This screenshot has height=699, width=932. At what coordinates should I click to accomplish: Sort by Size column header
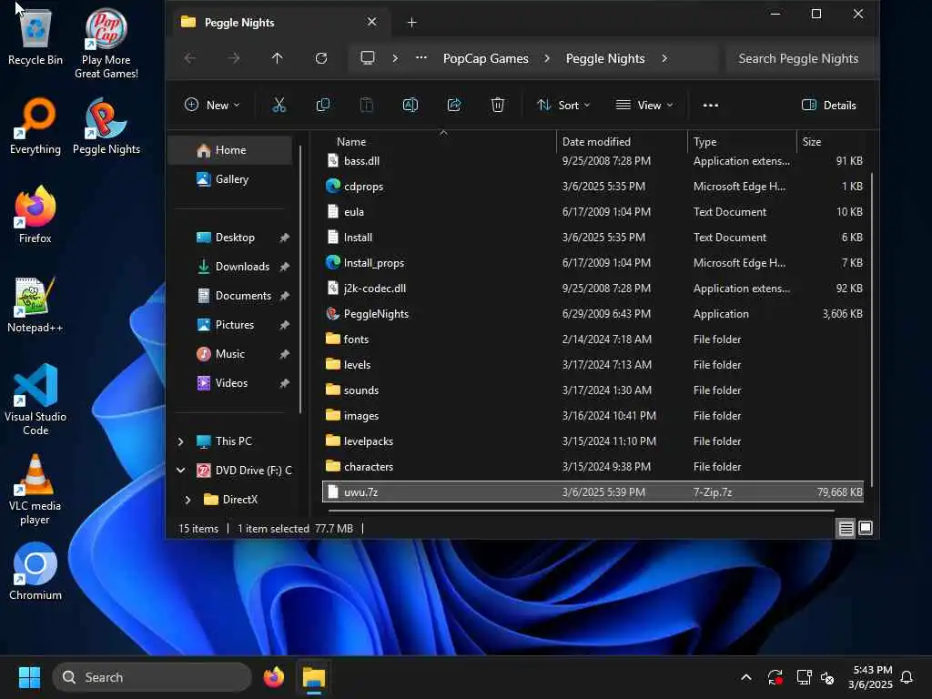pos(832,141)
